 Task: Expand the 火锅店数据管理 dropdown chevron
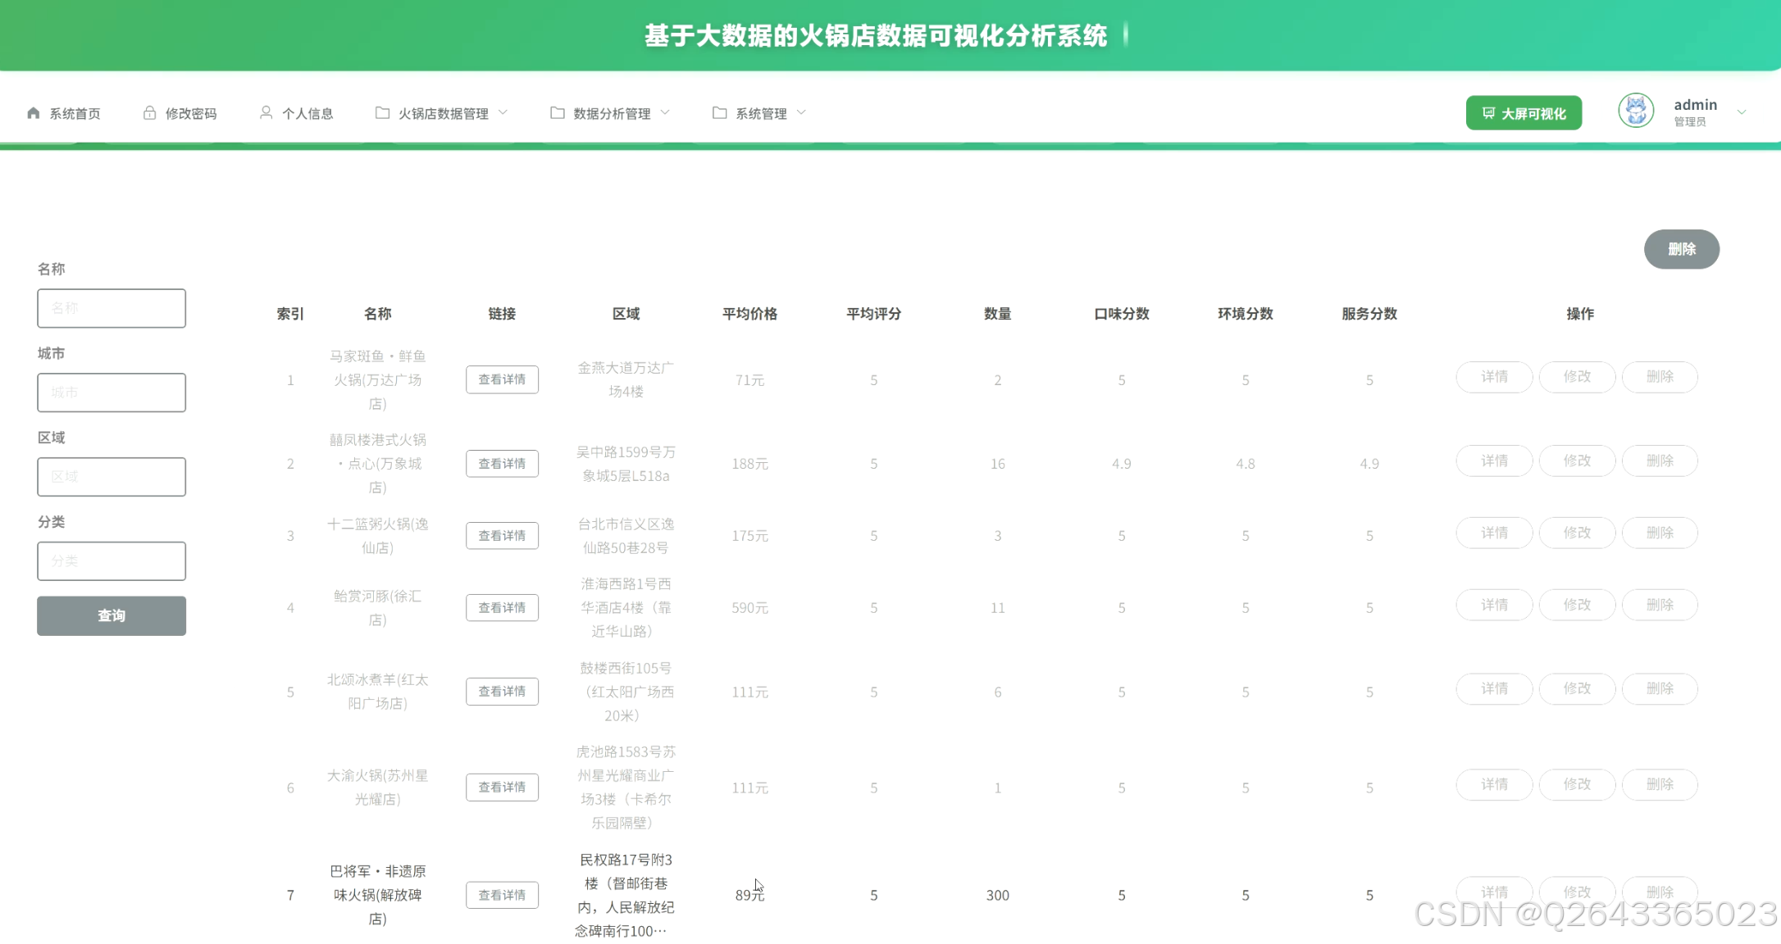503,113
